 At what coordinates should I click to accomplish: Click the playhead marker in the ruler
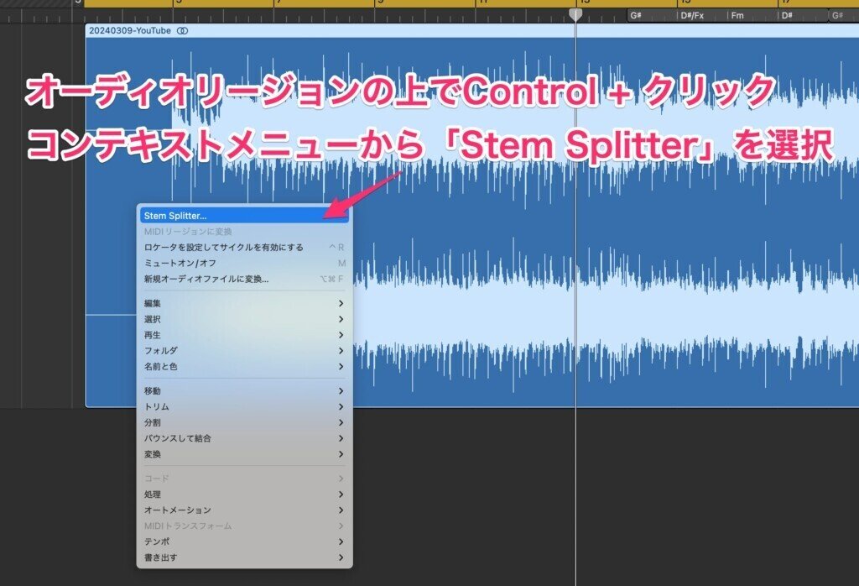coord(575,13)
